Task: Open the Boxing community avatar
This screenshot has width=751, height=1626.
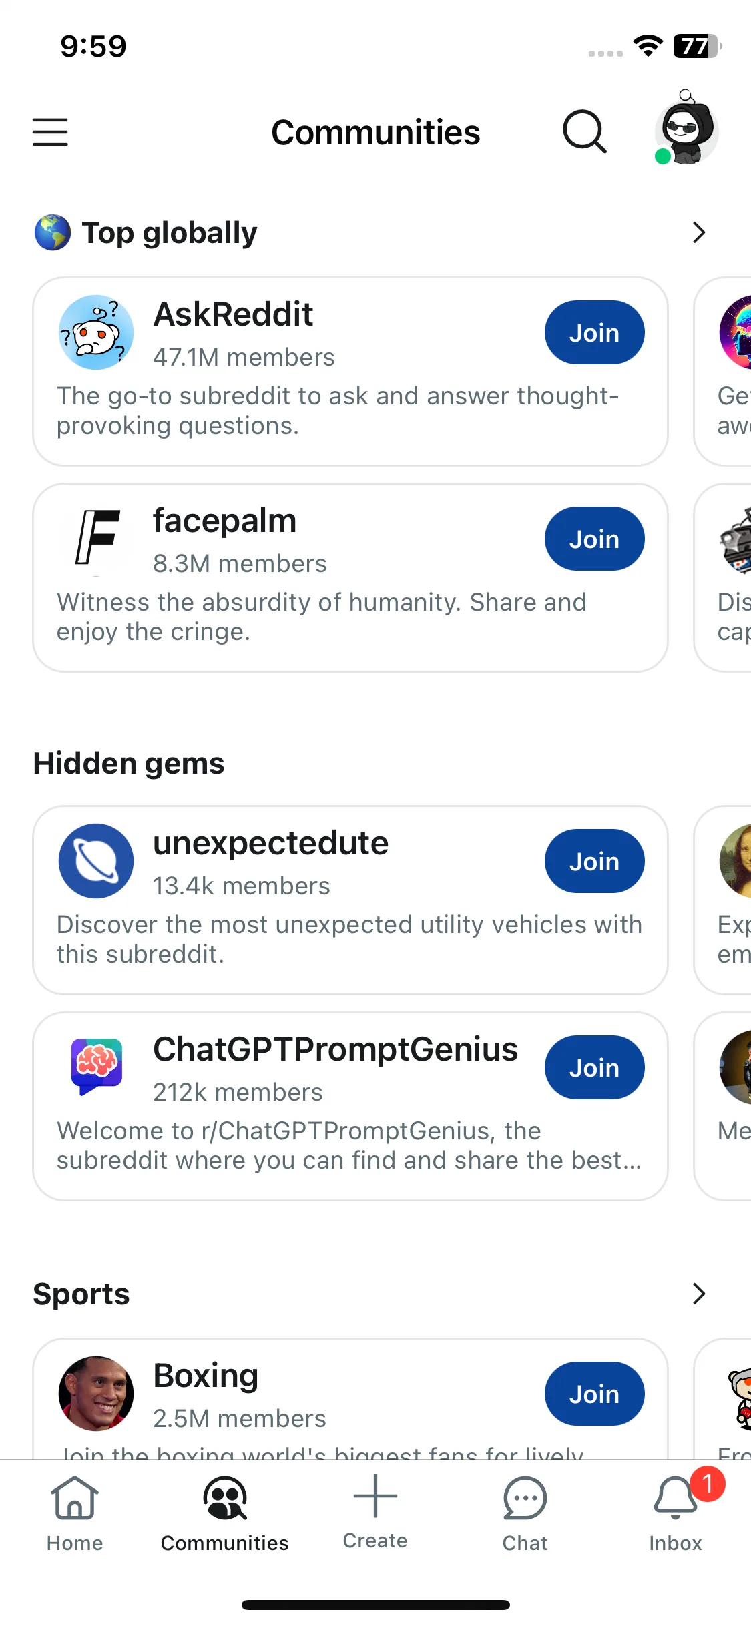Action: click(x=96, y=1394)
